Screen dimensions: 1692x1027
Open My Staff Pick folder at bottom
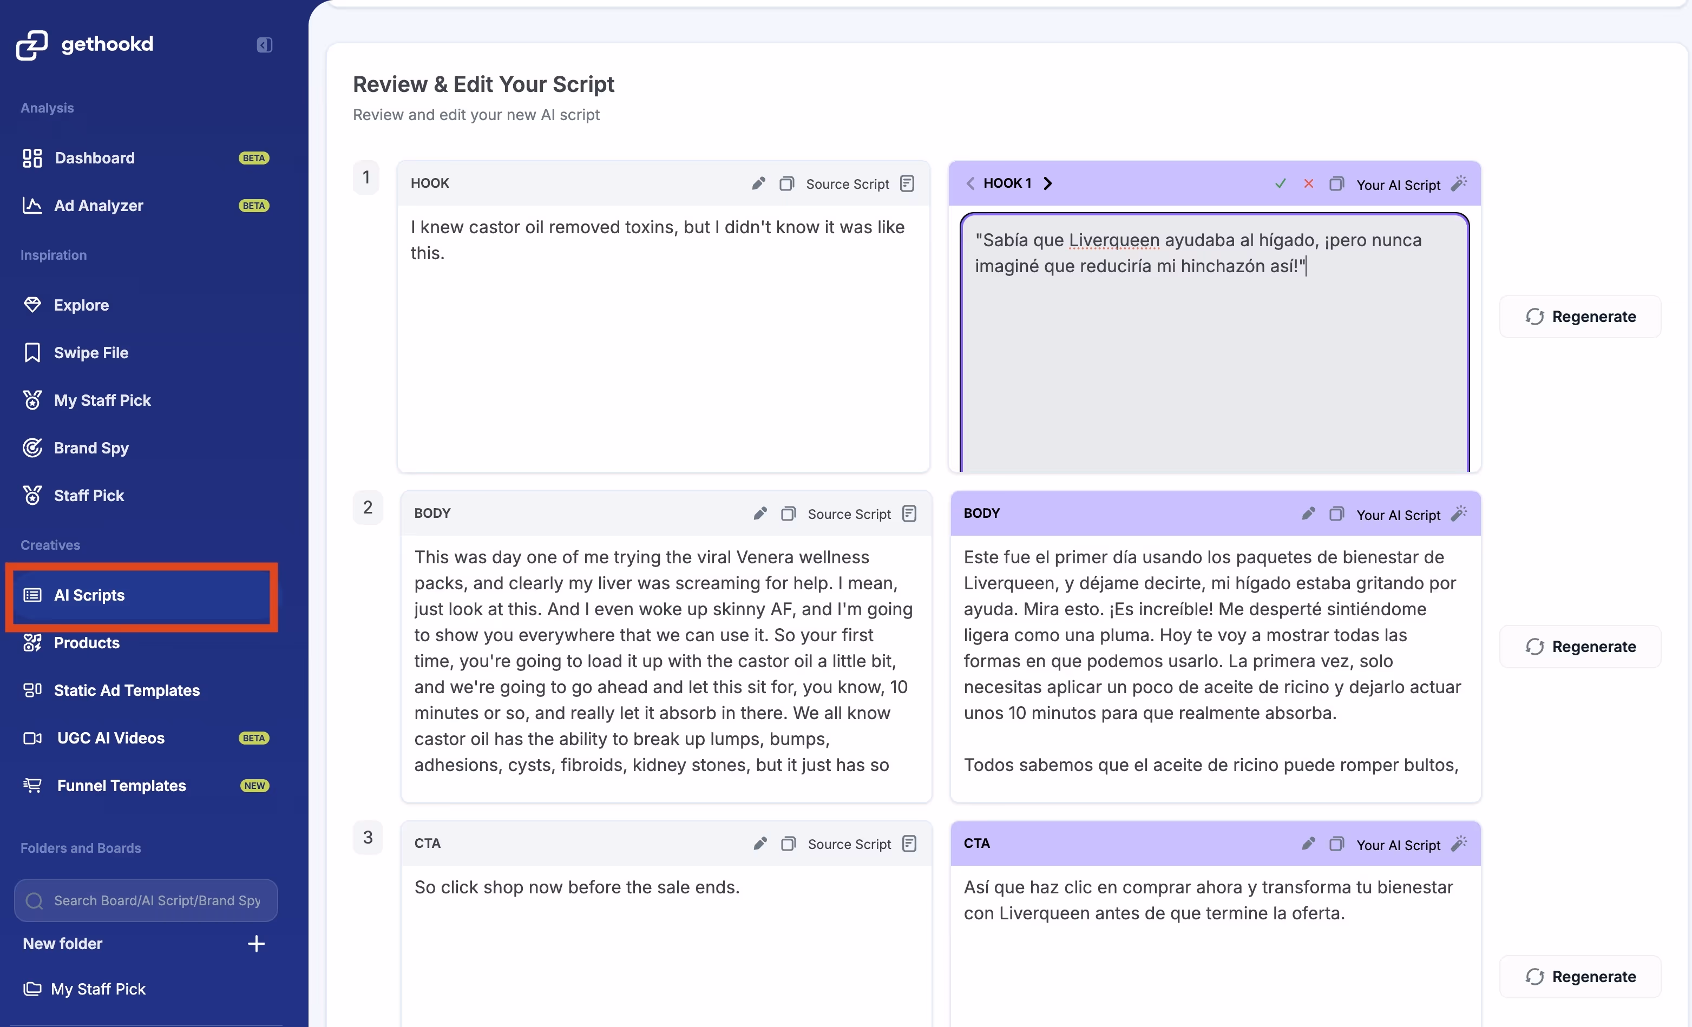pos(98,989)
